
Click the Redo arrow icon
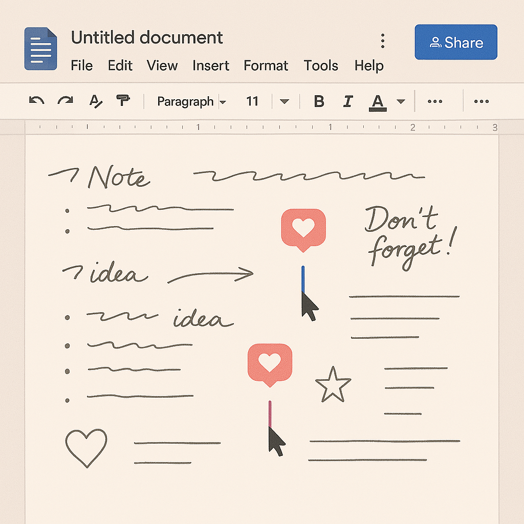65,101
